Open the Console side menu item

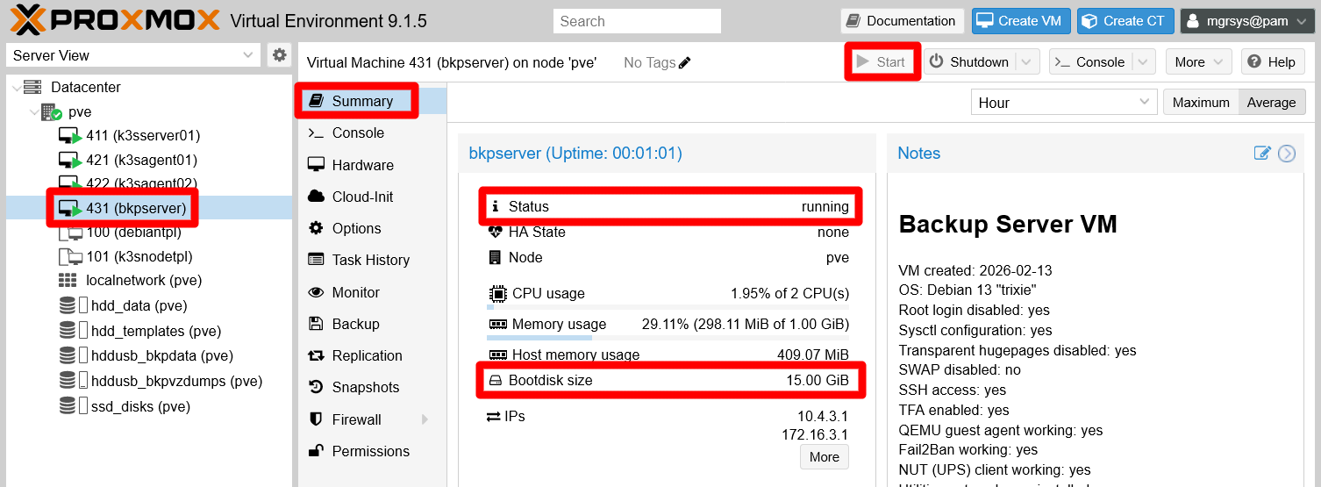pos(372,132)
